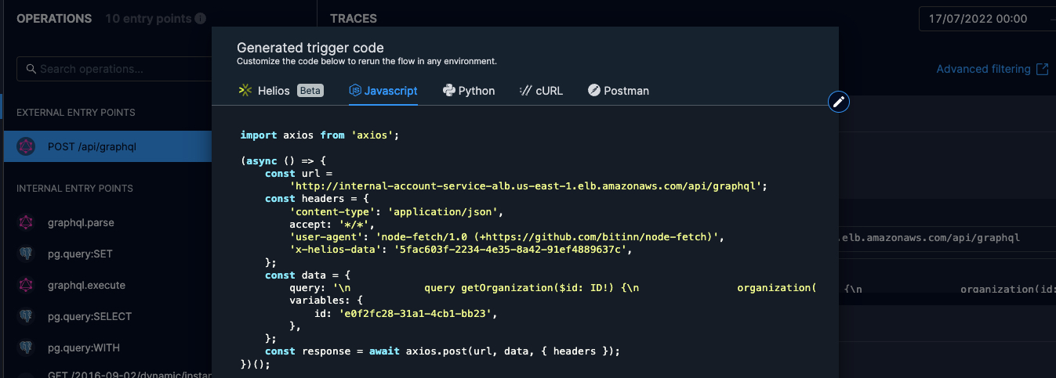Screen dimensions: 1056x378
Task: Click the INTERNAL ENTRY POINTS section label
Action: pyautogui.click(x=74, y=189)
